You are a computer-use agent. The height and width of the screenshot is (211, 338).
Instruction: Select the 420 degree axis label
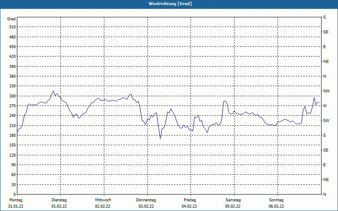click(x=13, y=57)
